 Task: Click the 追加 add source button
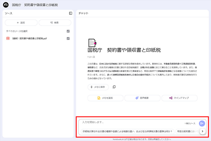[x=21, y=23]
